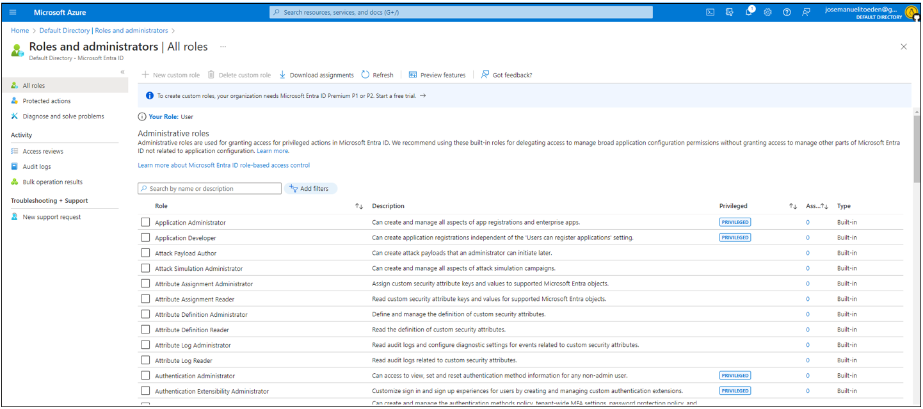Select Attribute Definition Administrator checkbox
This screenshot has width=923, height=409.
(145, 314)
